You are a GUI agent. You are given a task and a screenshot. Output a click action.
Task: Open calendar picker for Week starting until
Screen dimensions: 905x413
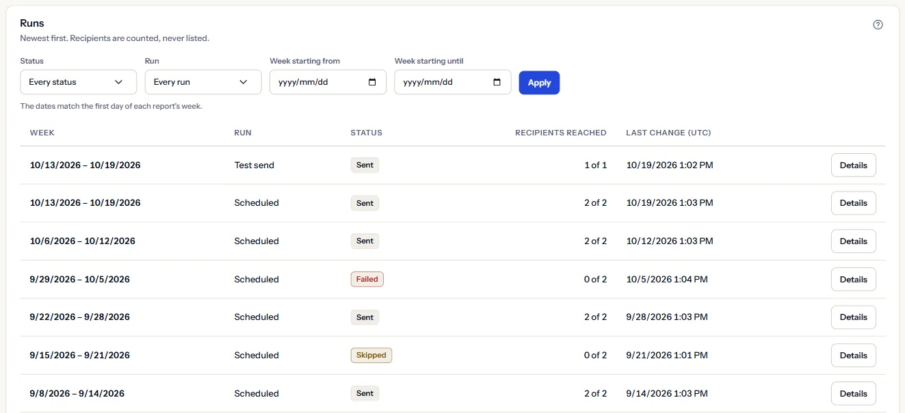[497, 82]
